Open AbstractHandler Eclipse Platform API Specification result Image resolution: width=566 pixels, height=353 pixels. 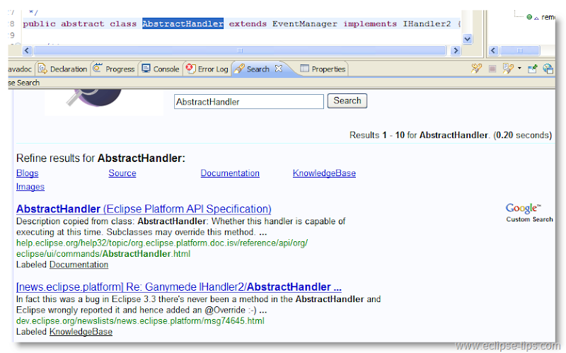tap(144, 209)
